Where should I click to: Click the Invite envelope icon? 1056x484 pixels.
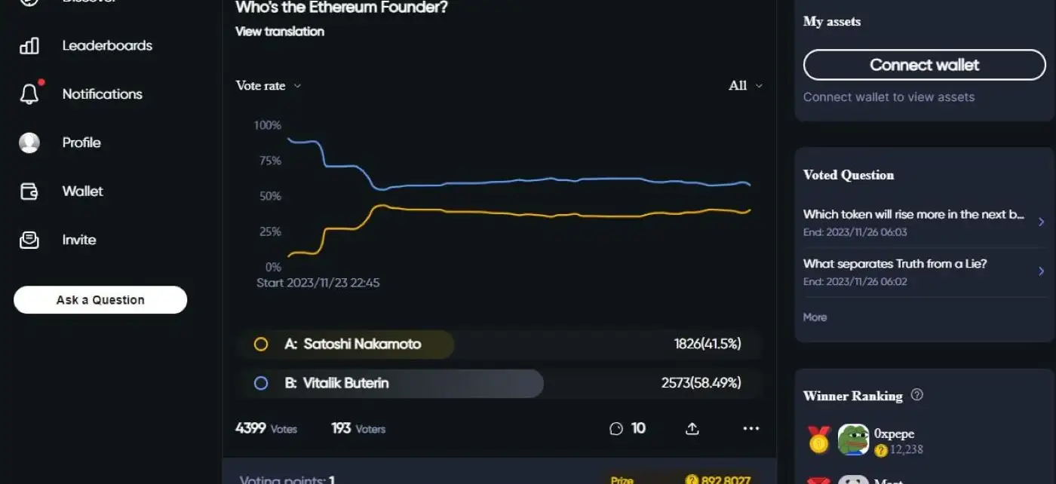[x=29, y=240]
